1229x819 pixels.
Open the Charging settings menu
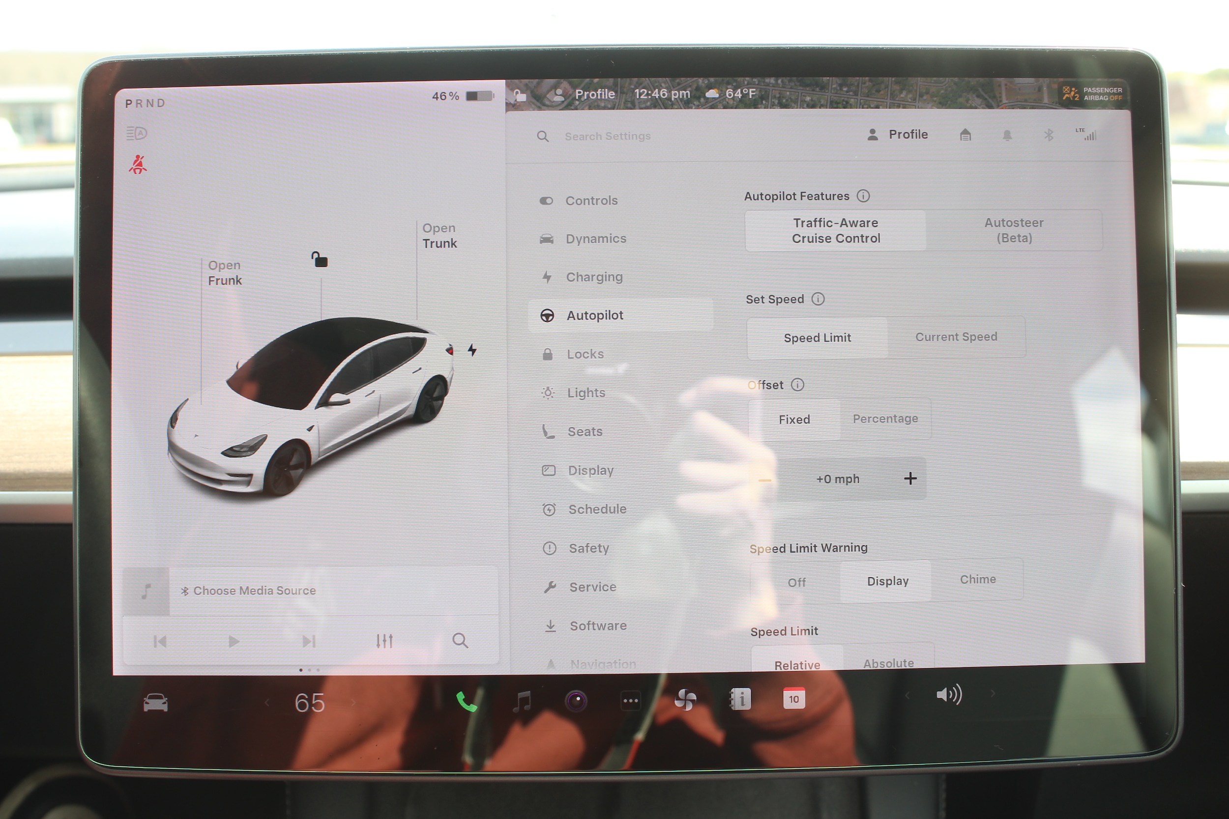[x=594, y=277]
